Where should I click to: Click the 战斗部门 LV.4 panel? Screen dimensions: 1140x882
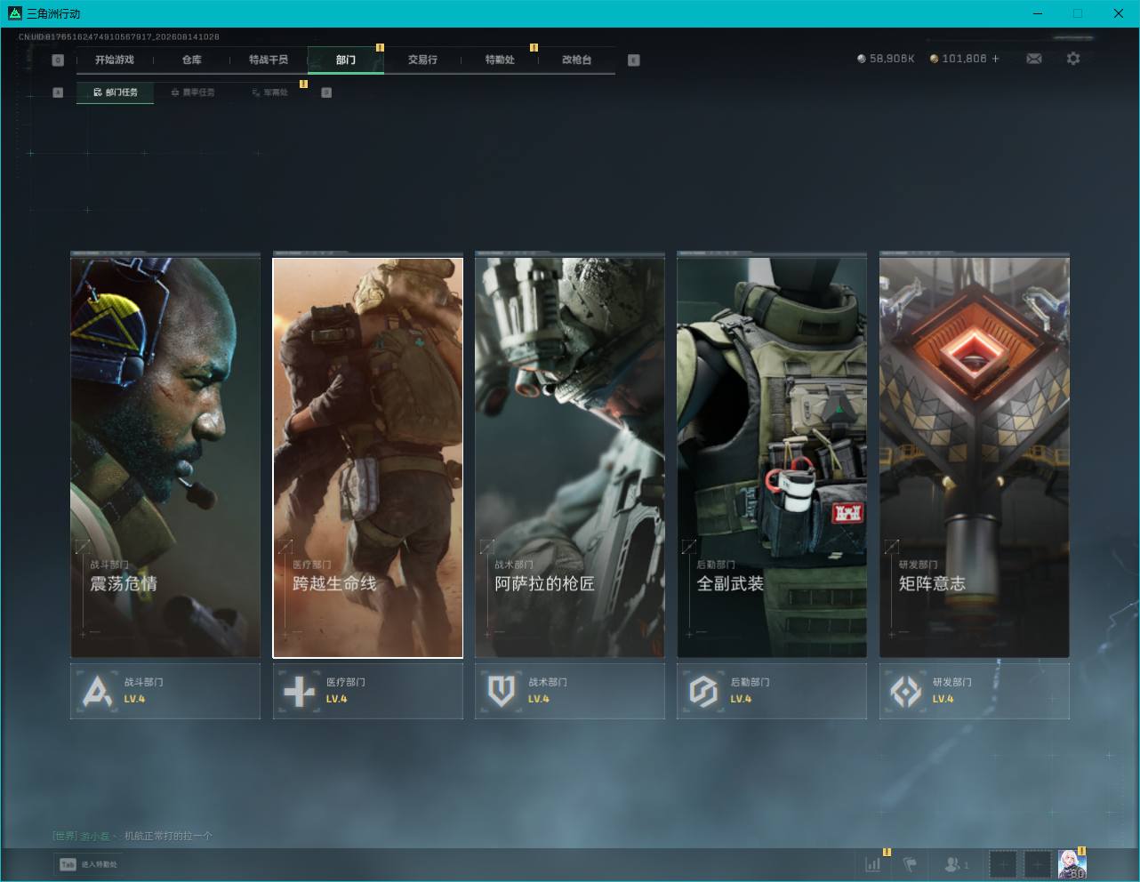click(x=165, y=691)
